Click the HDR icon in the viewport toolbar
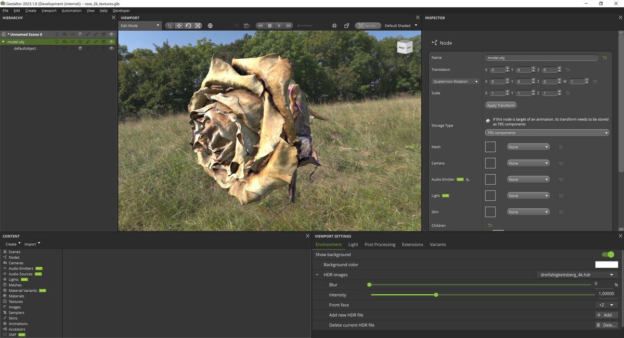Screen dimensions: 624x338 point(210,25)
